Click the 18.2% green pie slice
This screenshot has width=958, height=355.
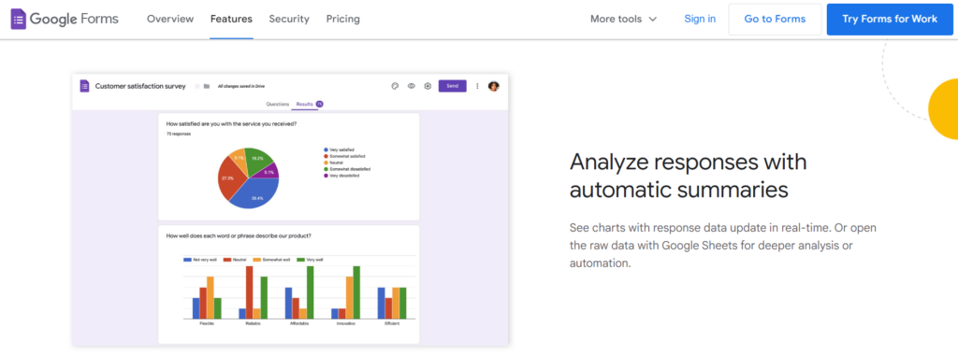[257, 160]
